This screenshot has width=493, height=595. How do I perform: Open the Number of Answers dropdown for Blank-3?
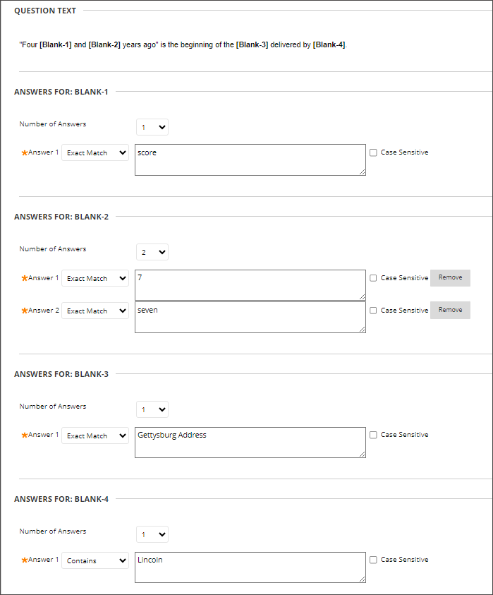pyautogui.click(x=152, y=409)
